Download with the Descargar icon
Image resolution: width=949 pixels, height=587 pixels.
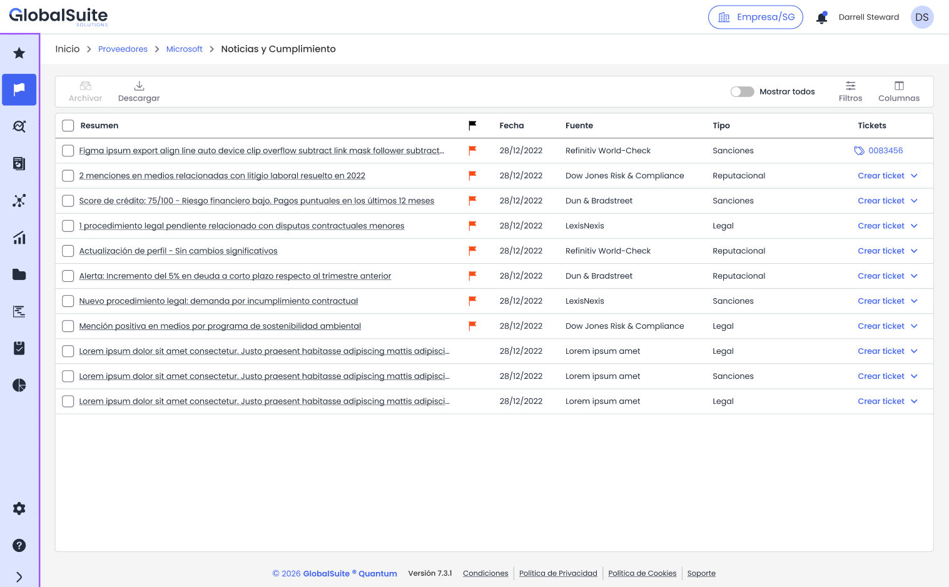139,92
